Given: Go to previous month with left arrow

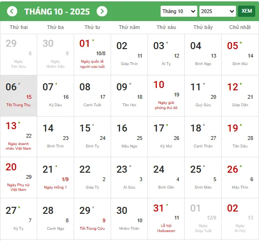Looking at the screenshot, I should (x=12, y=11).
